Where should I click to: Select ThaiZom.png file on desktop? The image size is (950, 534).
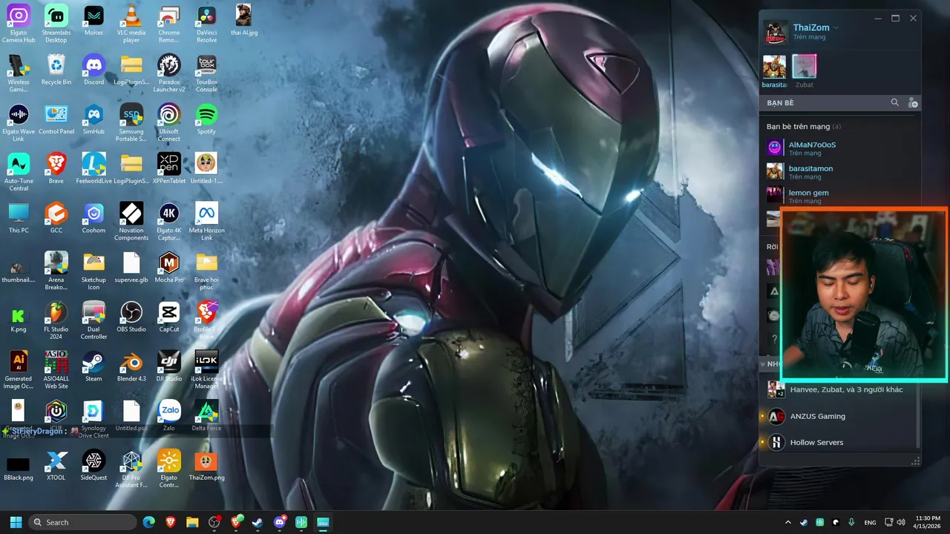coord(206,465)
